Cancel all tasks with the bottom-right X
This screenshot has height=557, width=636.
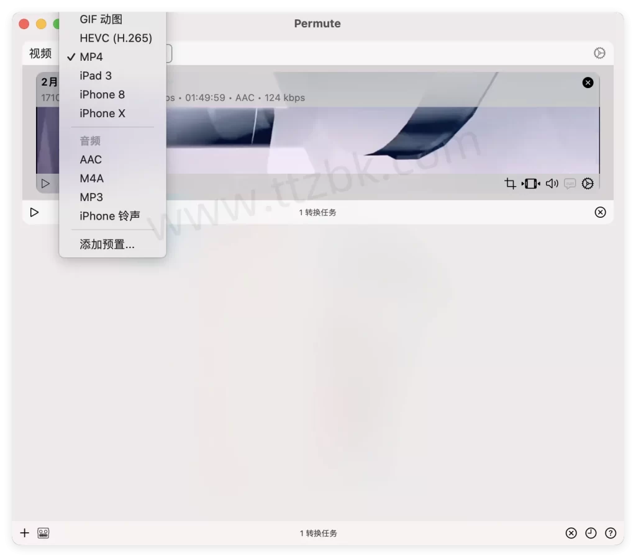point(570,533)
